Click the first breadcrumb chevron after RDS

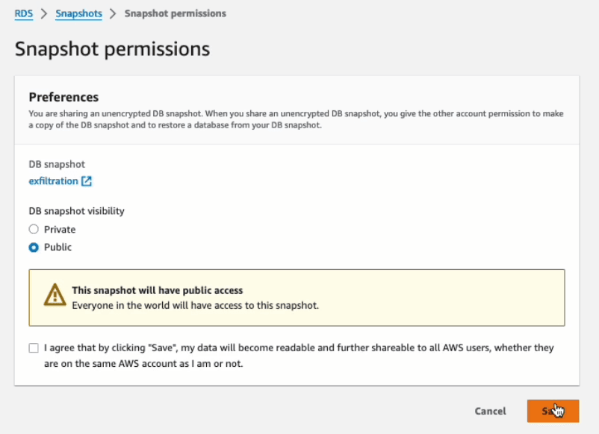pyautogui.click(x=43, y=13)
